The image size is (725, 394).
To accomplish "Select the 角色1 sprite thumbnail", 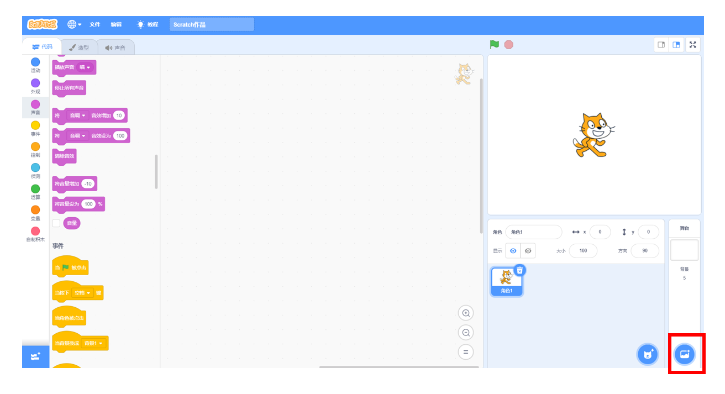I will 506,281.
